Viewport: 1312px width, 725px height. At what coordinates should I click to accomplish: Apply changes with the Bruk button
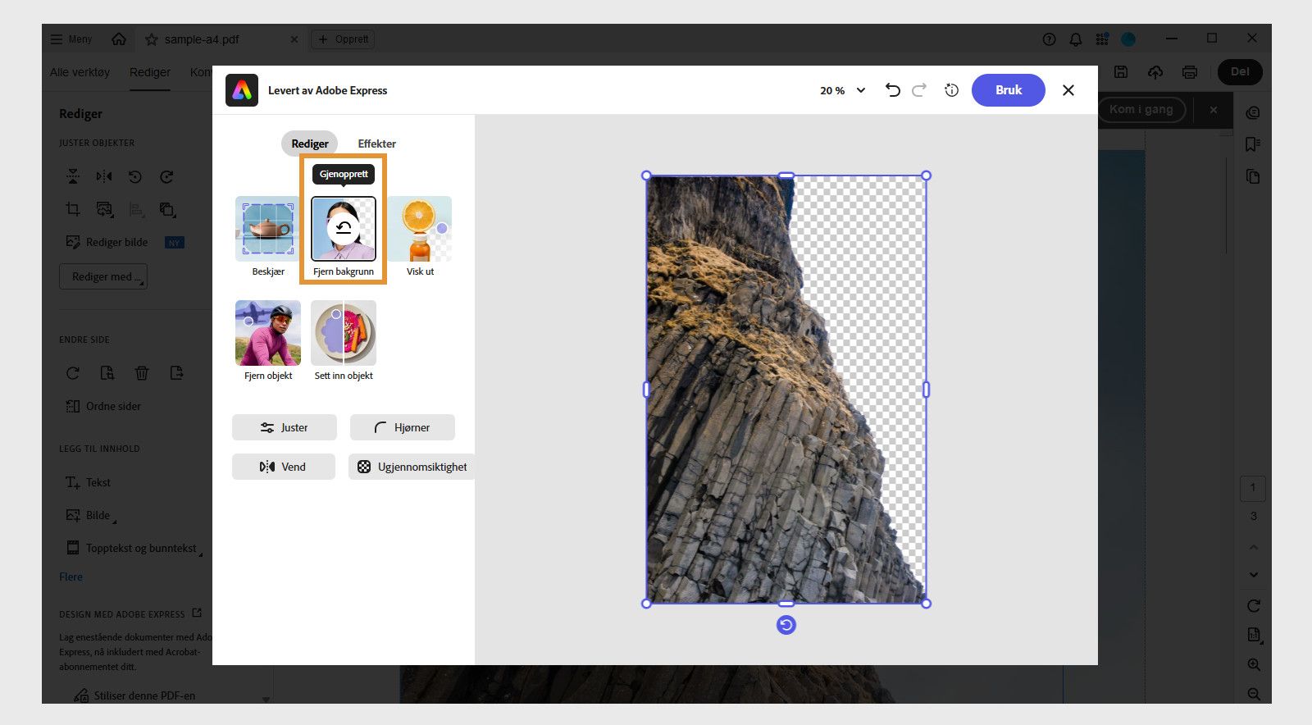point(1009,90)
